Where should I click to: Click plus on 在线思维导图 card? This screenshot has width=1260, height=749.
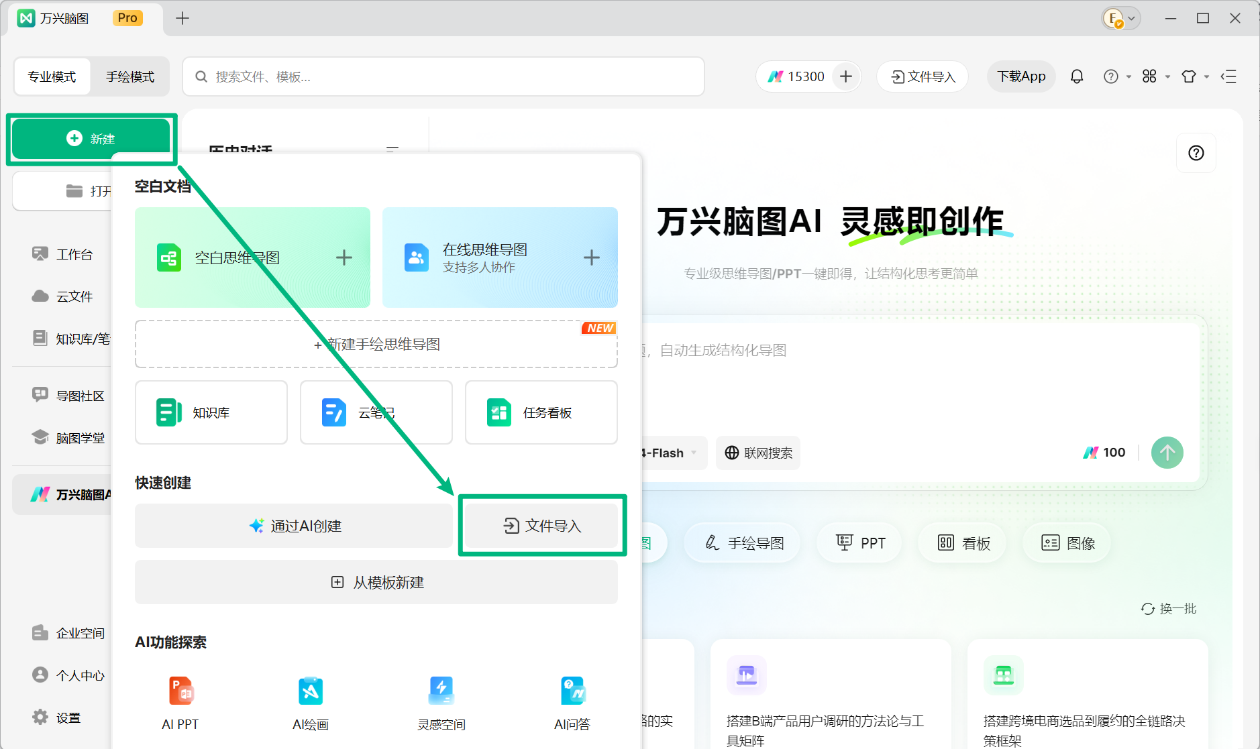pyautogui.click(x=592, y=257)
